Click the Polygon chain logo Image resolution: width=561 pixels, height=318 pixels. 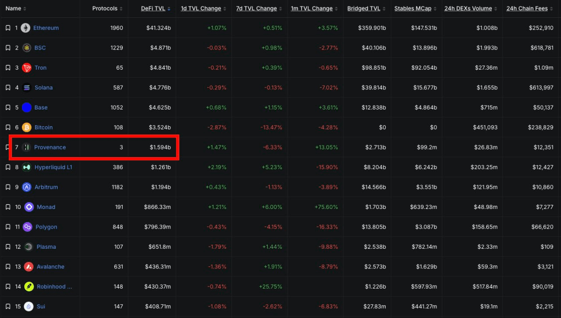28,227
